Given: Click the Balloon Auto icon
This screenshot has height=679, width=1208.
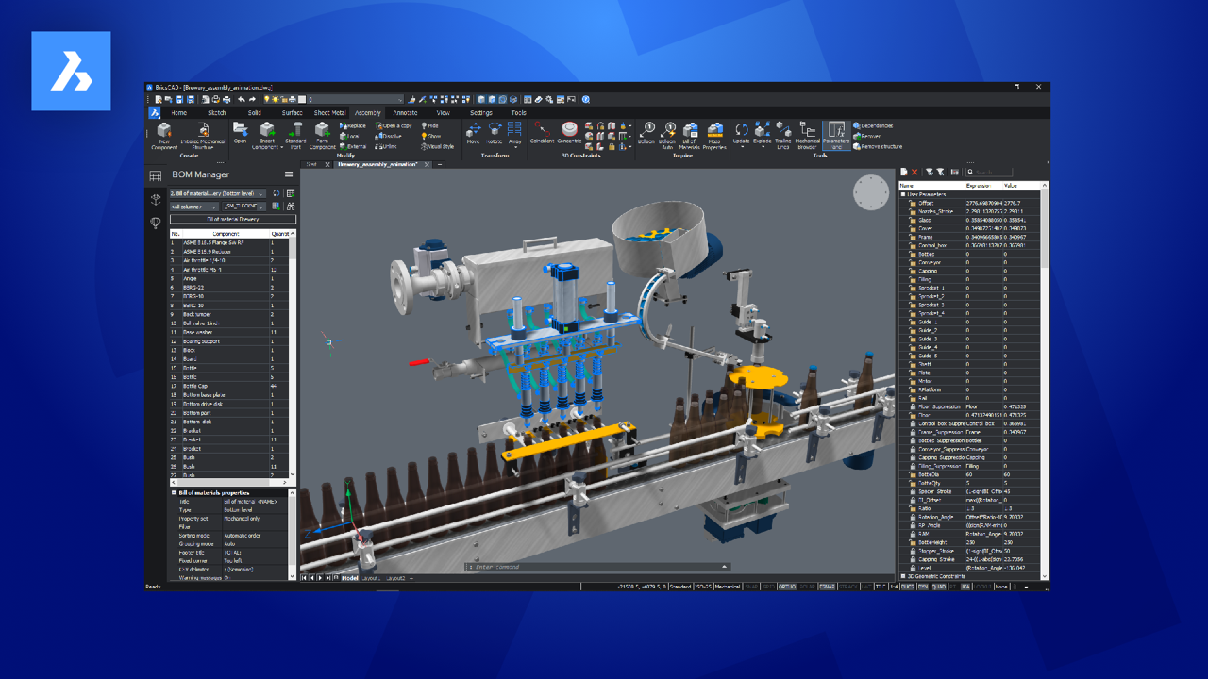Looking at the screenshot, I should pos(668,135).
